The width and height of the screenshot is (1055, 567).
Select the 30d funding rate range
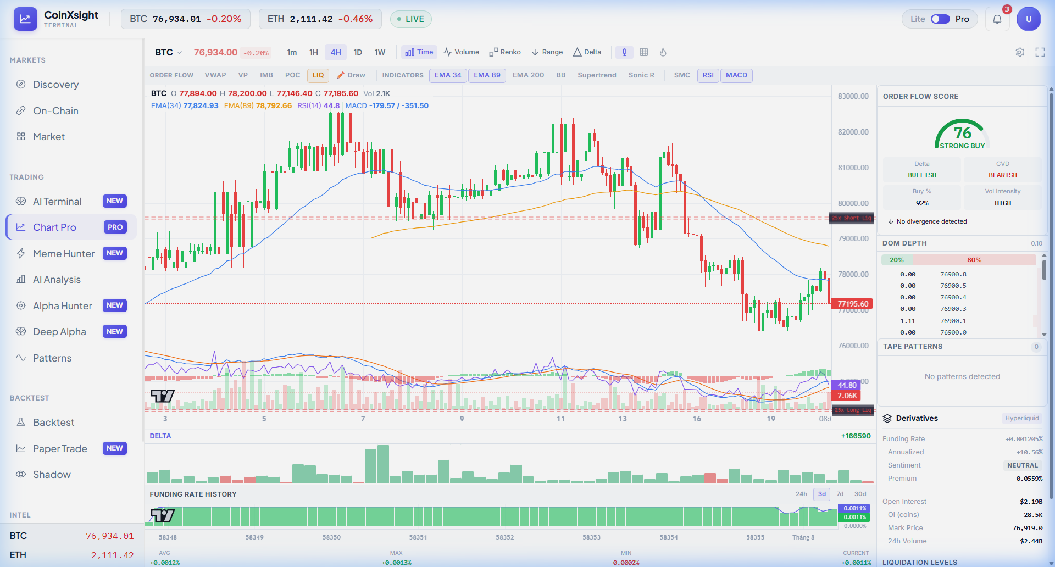(x=860, y=494)
